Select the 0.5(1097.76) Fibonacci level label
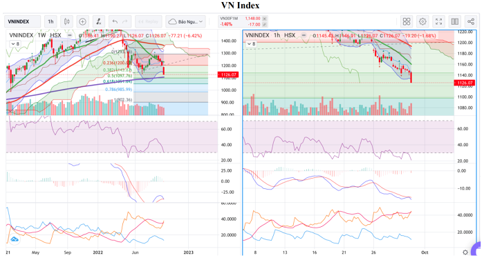 click(x=120, y=75)
